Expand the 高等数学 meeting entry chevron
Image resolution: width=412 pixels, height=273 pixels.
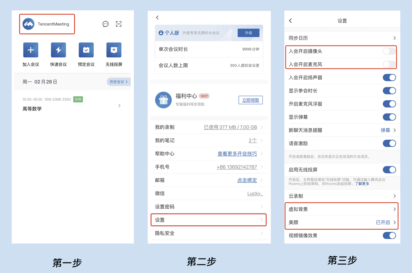coord(119,106)
